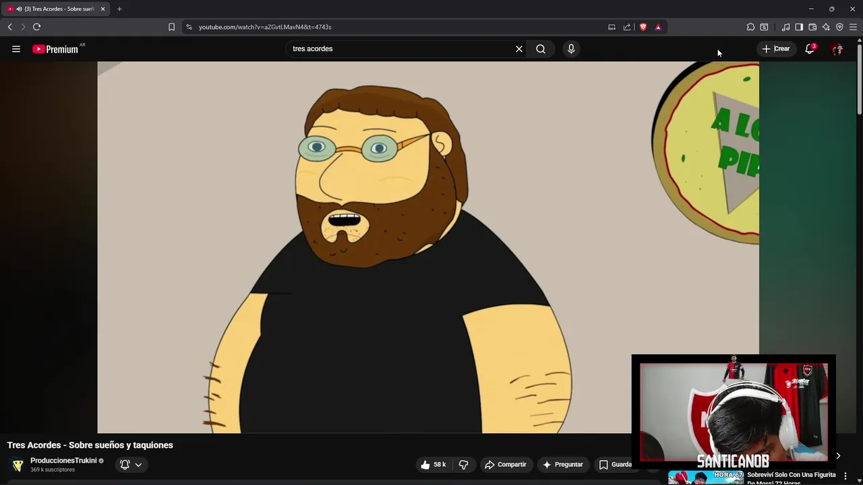Screen dimensions: 863x485
Task: Open Sobreviví Solo video thumbnail
Action: click(x=706, y=478)
